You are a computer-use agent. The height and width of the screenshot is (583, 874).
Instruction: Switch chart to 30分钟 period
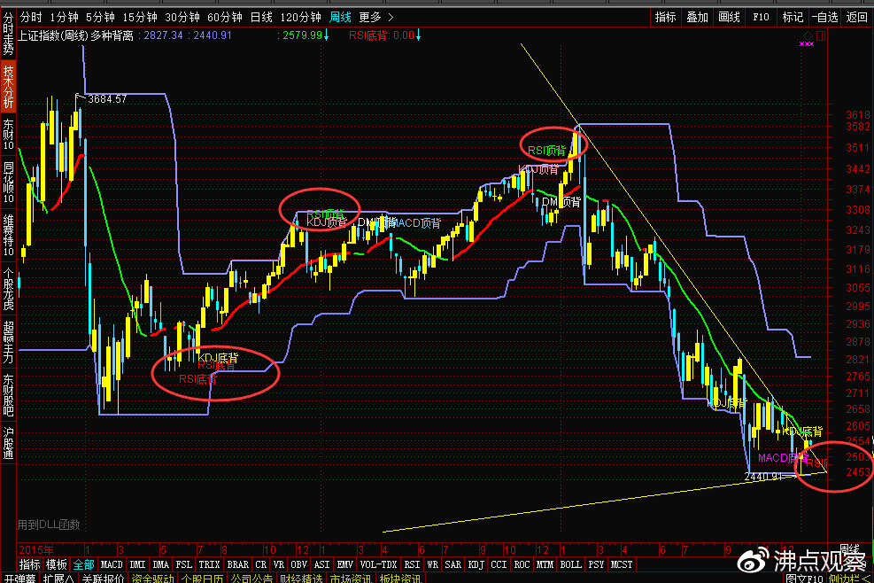(182, 18)
